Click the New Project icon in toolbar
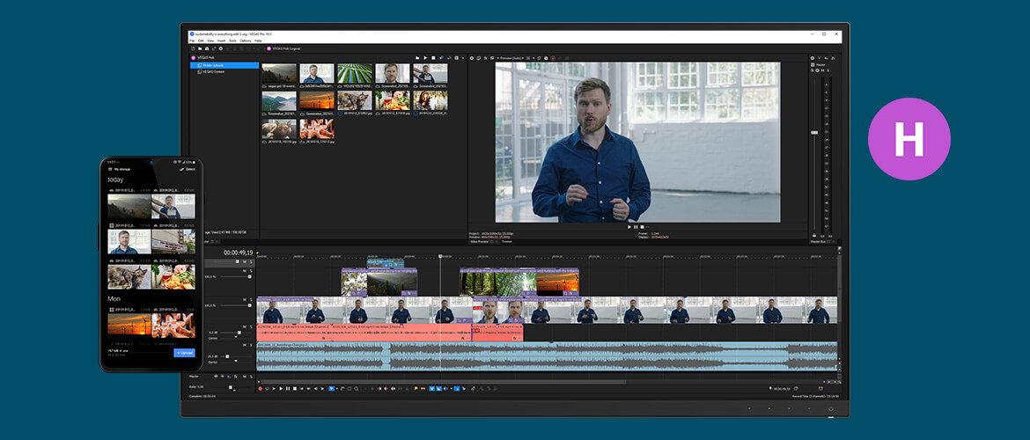The height and width of the screenshot is (440, 1030). (194, 48)
